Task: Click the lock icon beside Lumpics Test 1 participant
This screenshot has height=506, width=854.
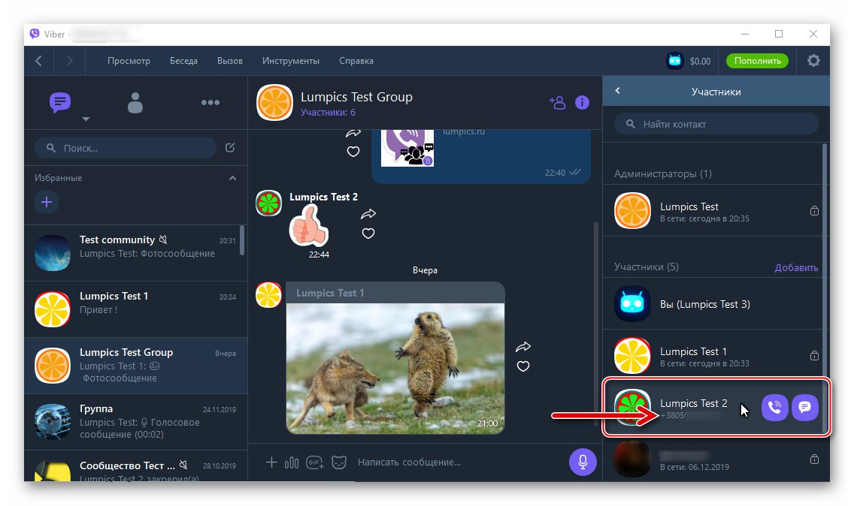Action: [x=814, y=355]
